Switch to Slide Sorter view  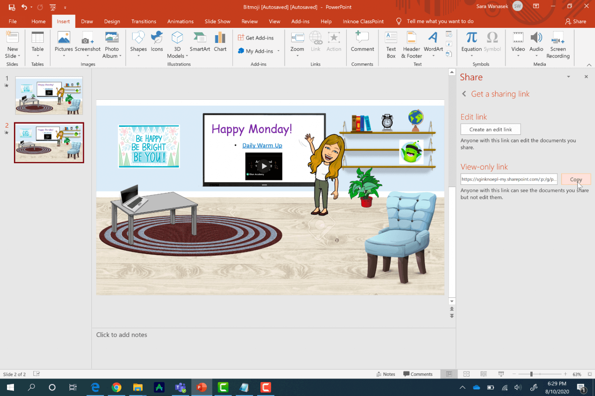pos(466,374)
